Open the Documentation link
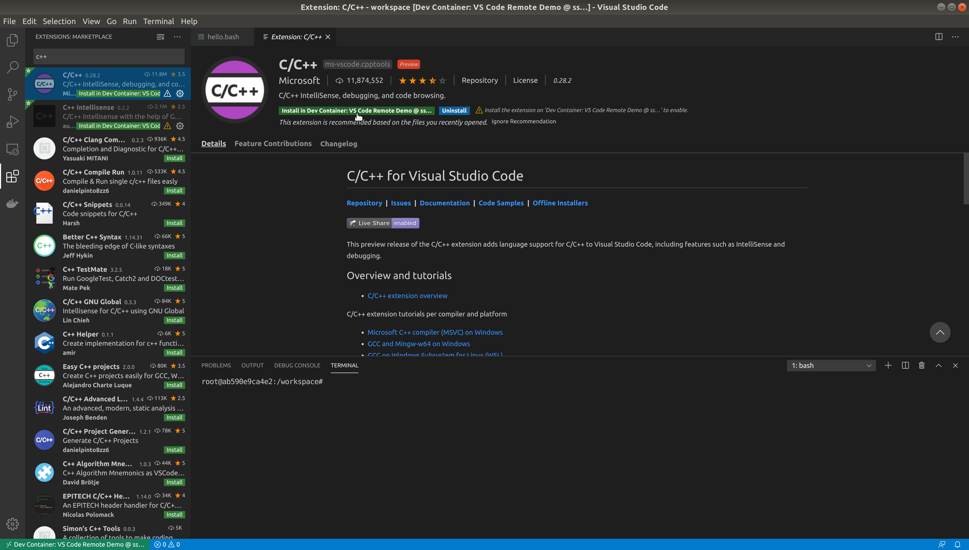This screenshot has width=969, height=550. coord(444,203)
